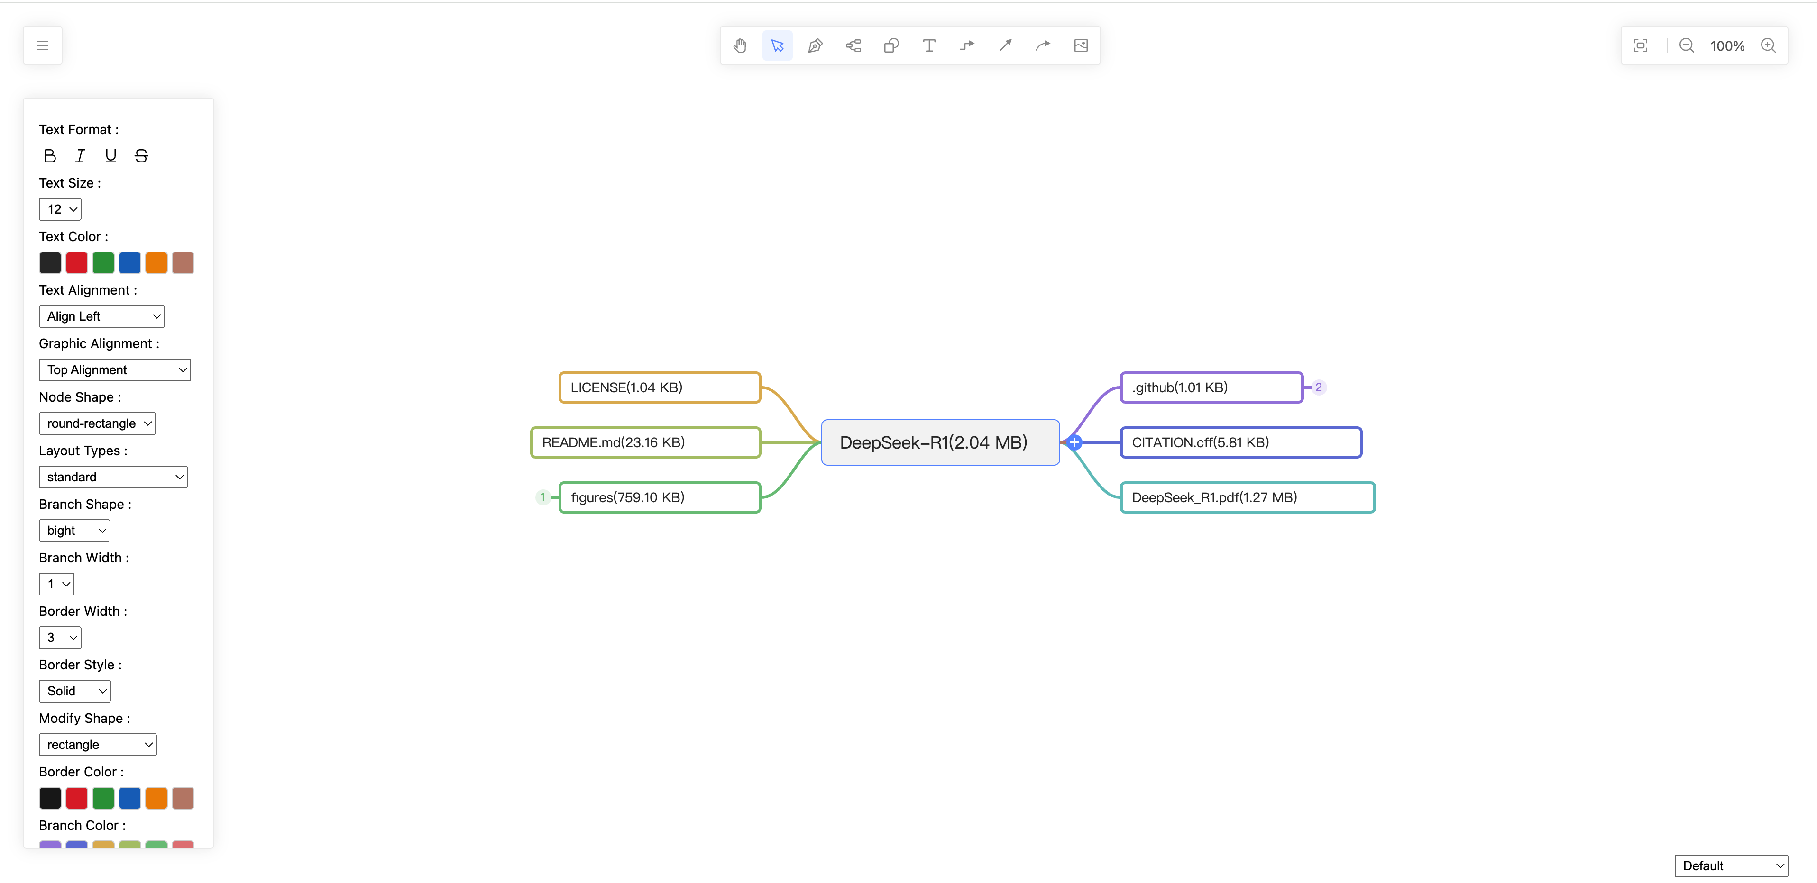The width and height of the screenshot is (1817, 883).
Task: Select the README.md node
Action: (x=645, y=442)
